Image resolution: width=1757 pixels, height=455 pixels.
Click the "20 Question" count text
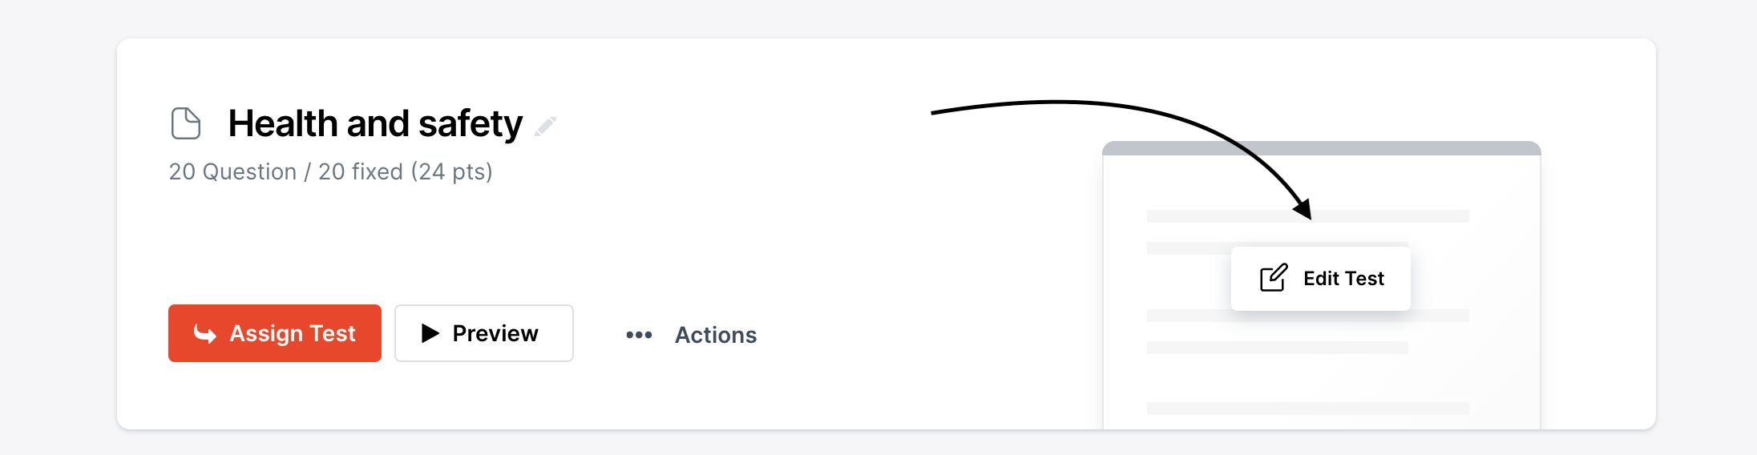(x=232, y=171)
